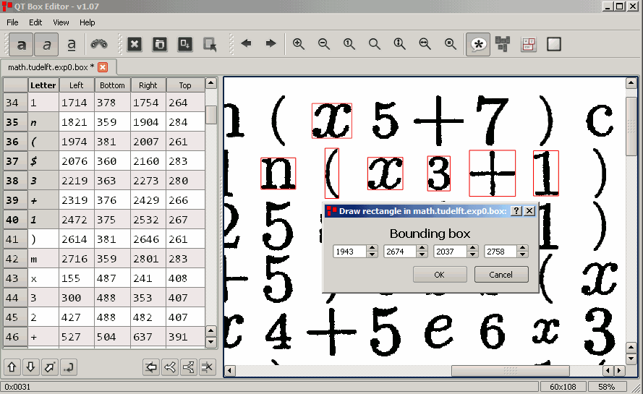The height and width of the screenshot is (394, 643).
Task: Increase the 2037 value with up spinner
Action: (472, 248)
